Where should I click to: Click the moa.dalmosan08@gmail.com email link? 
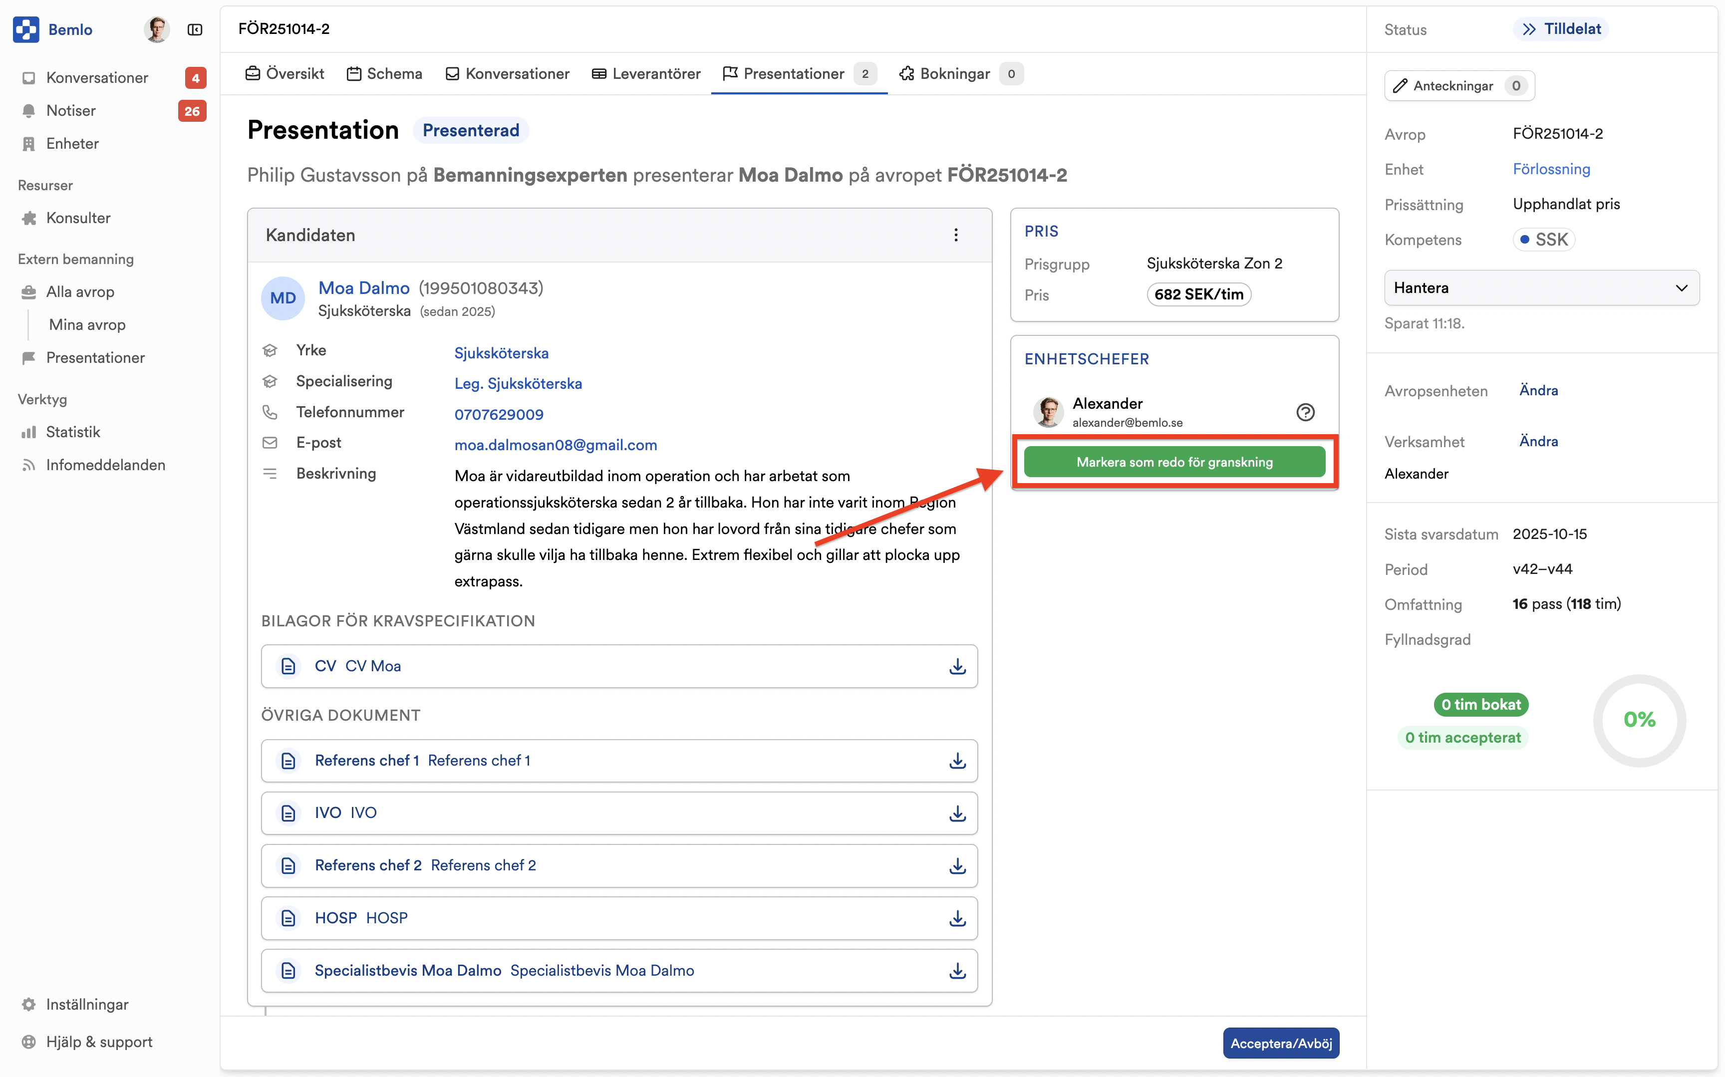[x=556, y=445]
